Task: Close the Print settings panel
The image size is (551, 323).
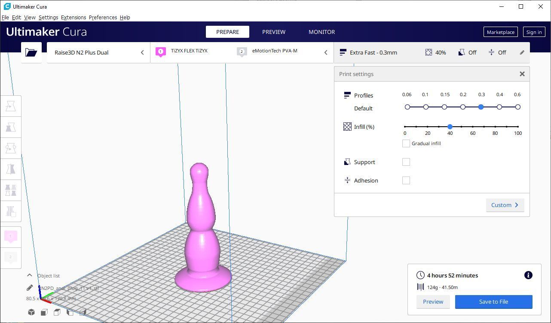Action: coord(522,74)
